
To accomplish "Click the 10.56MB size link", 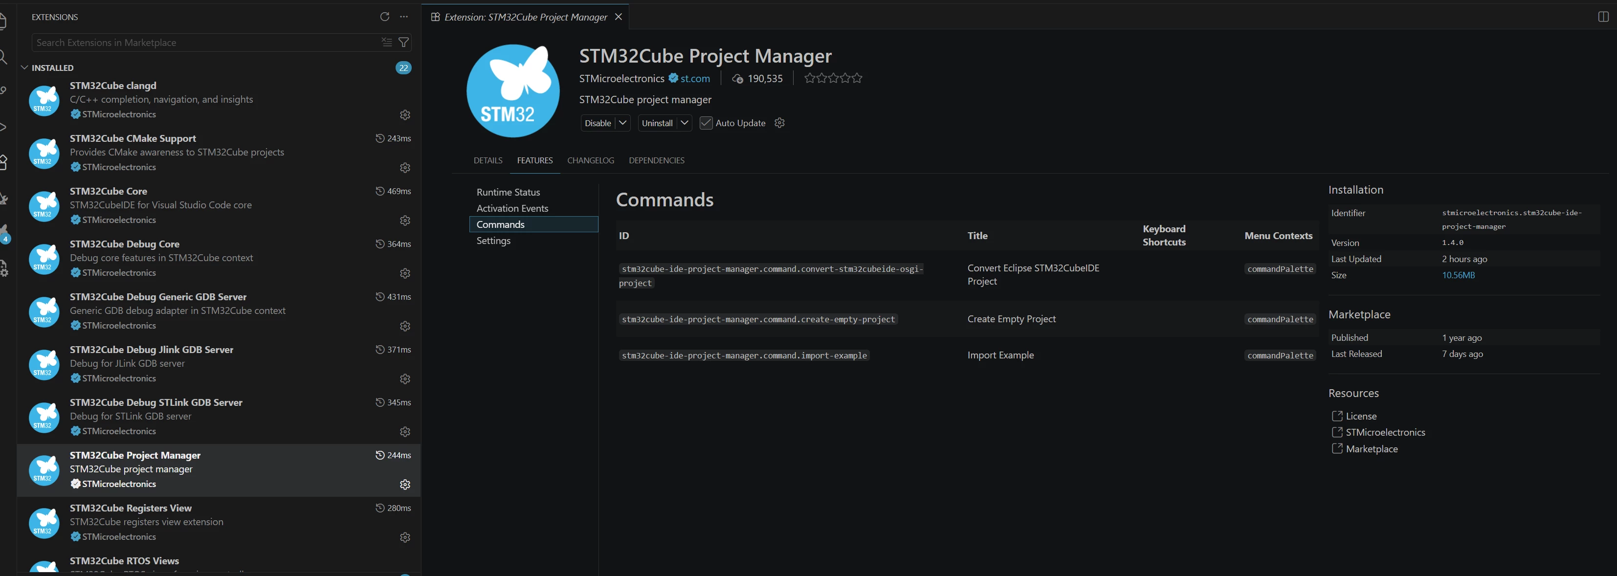I will [1458, 275].
